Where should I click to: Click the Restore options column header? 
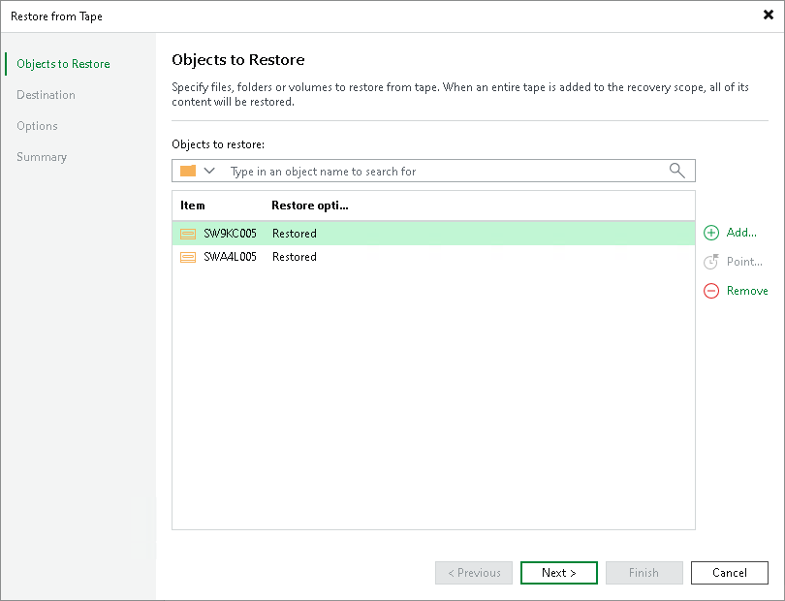click(310, 206)
